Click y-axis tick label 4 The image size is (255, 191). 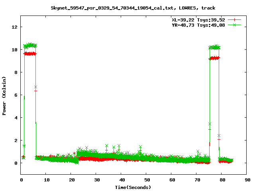(x=16, y=118)
